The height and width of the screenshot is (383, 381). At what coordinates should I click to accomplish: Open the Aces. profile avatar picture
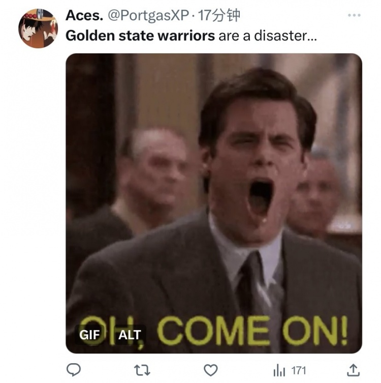tap(38, 28)
